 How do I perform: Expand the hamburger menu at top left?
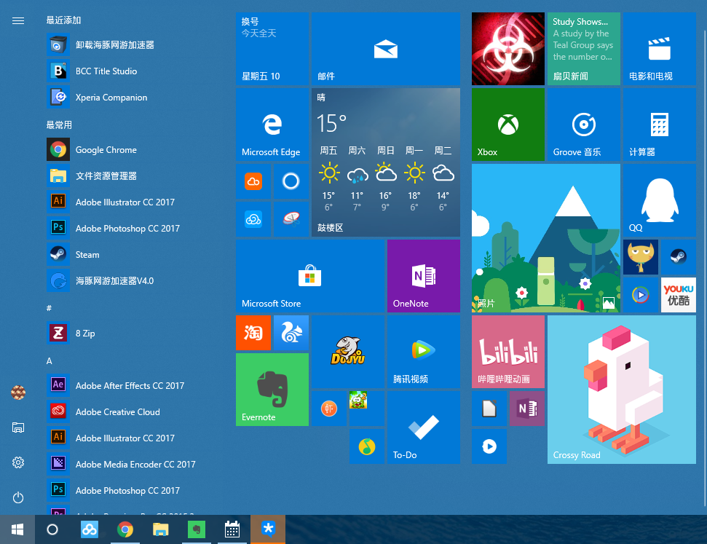point(18,20)
